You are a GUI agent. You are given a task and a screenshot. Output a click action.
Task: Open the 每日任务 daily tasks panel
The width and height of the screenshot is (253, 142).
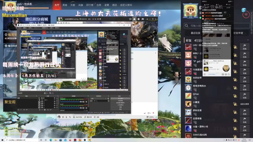11,46
